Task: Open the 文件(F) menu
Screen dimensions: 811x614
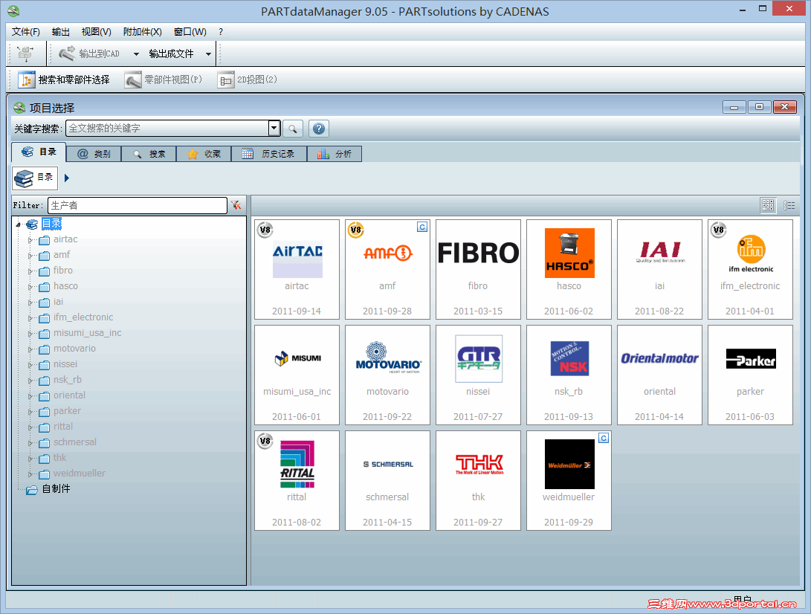Action: tap(26, 31)
